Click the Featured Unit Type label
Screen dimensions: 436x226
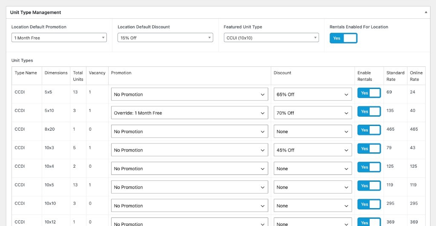point(243,27)
